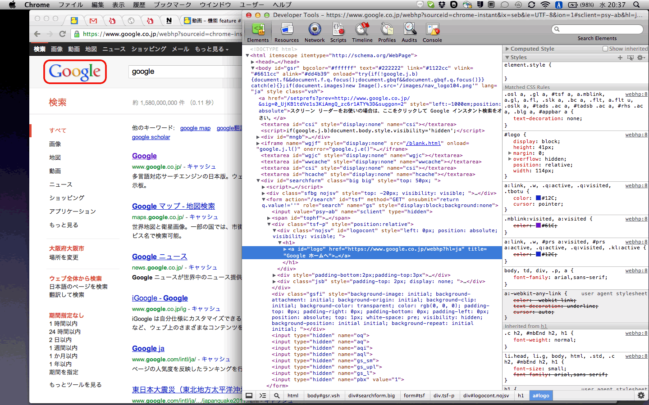Switch to the globe favicon tab in Chrome

pos(131,21)
